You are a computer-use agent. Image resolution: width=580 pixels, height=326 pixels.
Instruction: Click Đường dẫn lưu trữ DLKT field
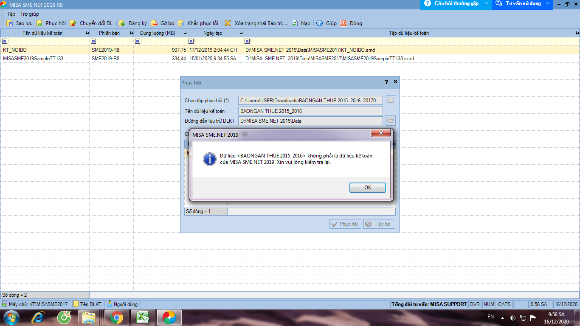[310, 121]
